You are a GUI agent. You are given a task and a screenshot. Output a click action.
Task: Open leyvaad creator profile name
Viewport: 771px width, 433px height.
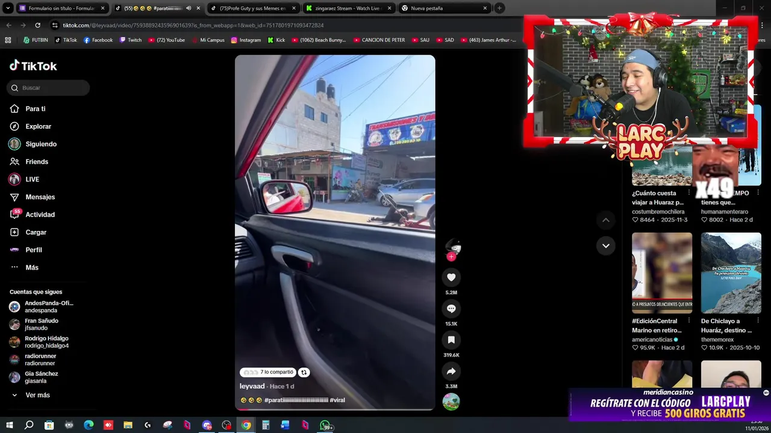[252, 386]
